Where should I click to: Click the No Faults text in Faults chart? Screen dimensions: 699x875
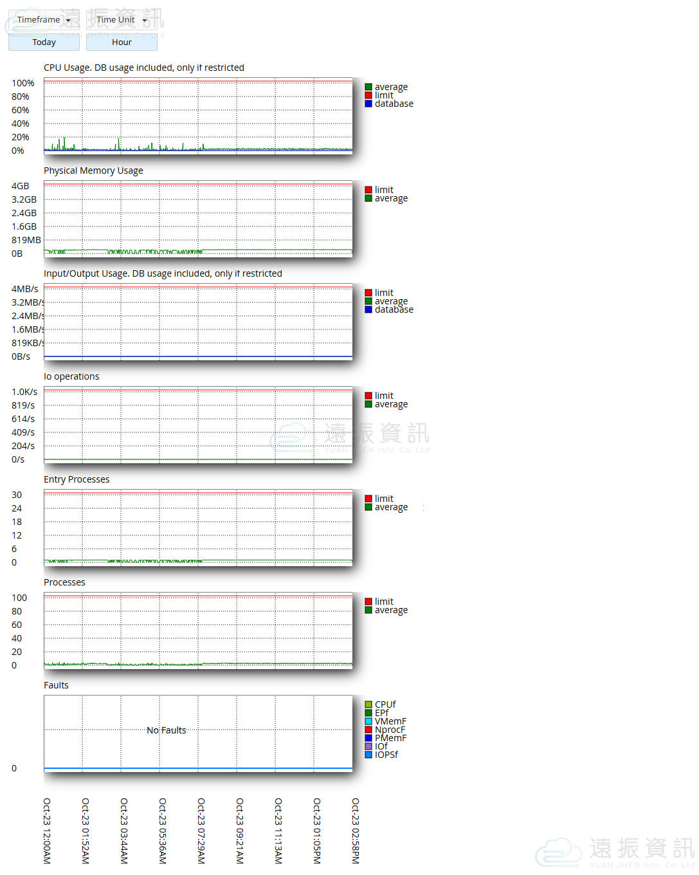point(166,730)
